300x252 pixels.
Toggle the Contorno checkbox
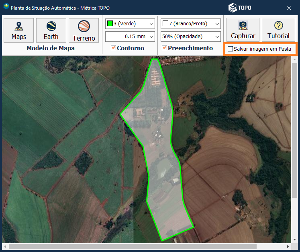tap(113, 48)
